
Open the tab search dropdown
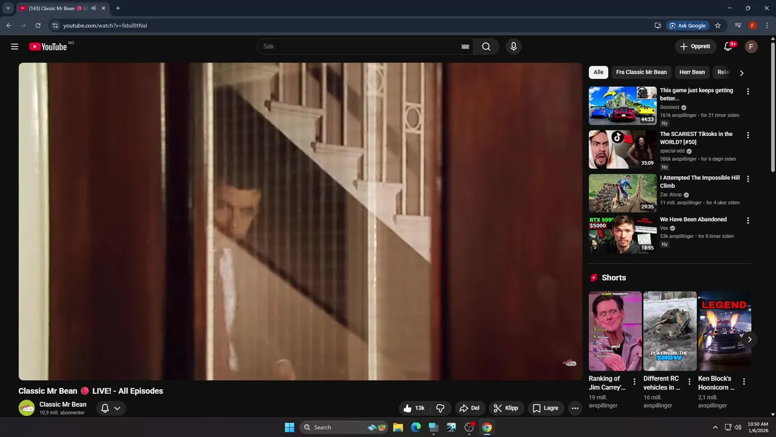point(8,8)
